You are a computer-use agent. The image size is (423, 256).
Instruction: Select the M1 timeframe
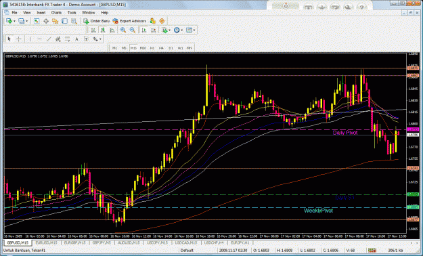[x=114, y=48]
